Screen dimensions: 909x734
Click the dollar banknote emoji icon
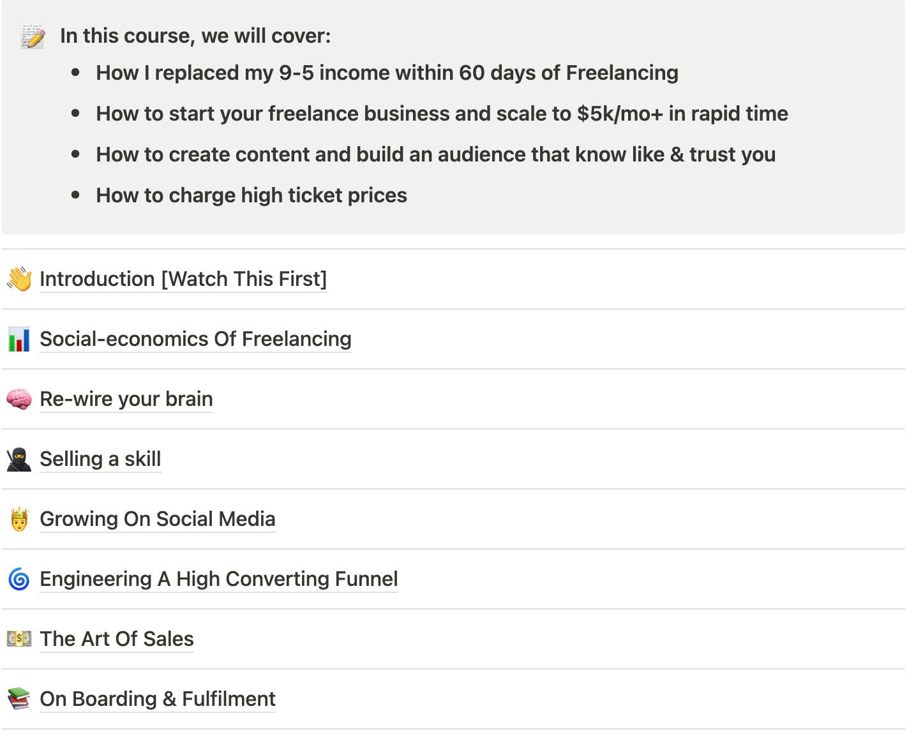[19, 639]
